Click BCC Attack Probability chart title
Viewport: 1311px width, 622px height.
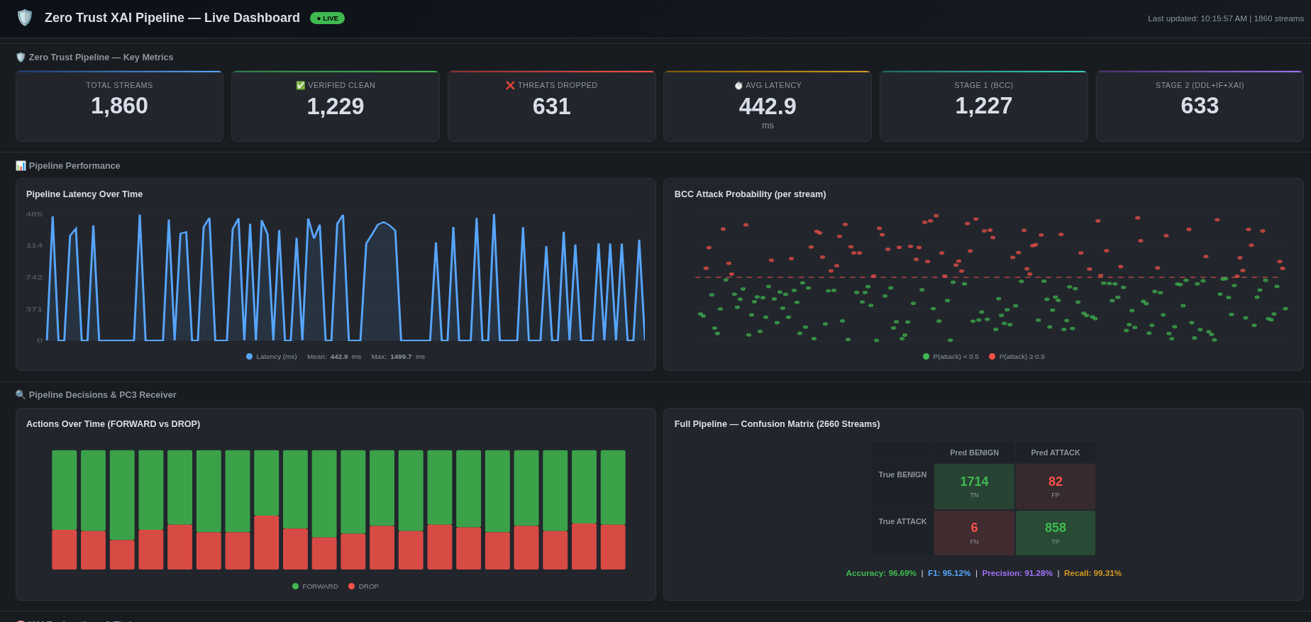(750, 194)
